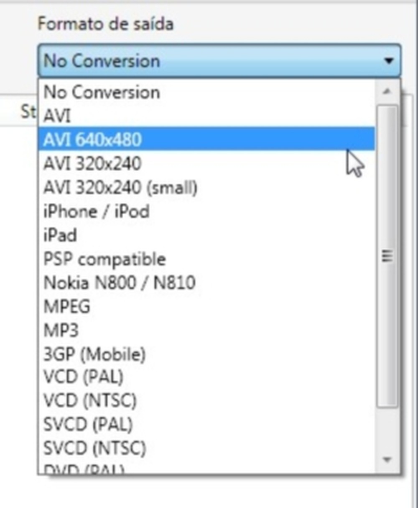Select SVCD (NTSC) output format
Screen dimensions: 418x508
pyautogui.click(x=94, y=449)
